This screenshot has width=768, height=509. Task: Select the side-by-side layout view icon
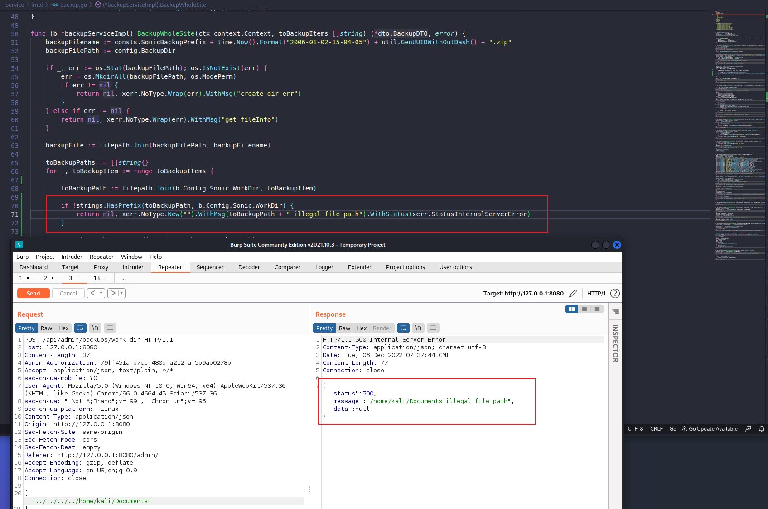571,309
